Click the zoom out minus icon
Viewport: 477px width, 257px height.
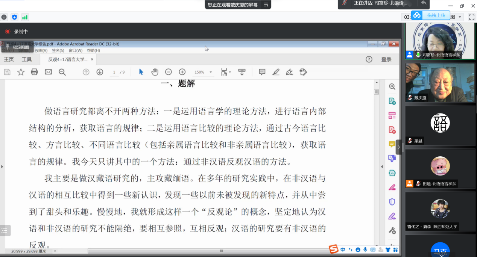[169, 72]
